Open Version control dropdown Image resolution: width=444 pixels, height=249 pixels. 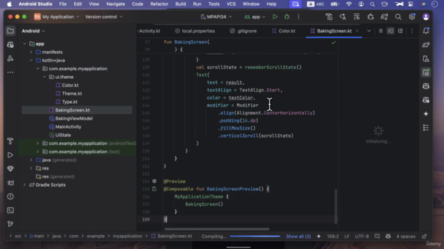click(104, 17)
